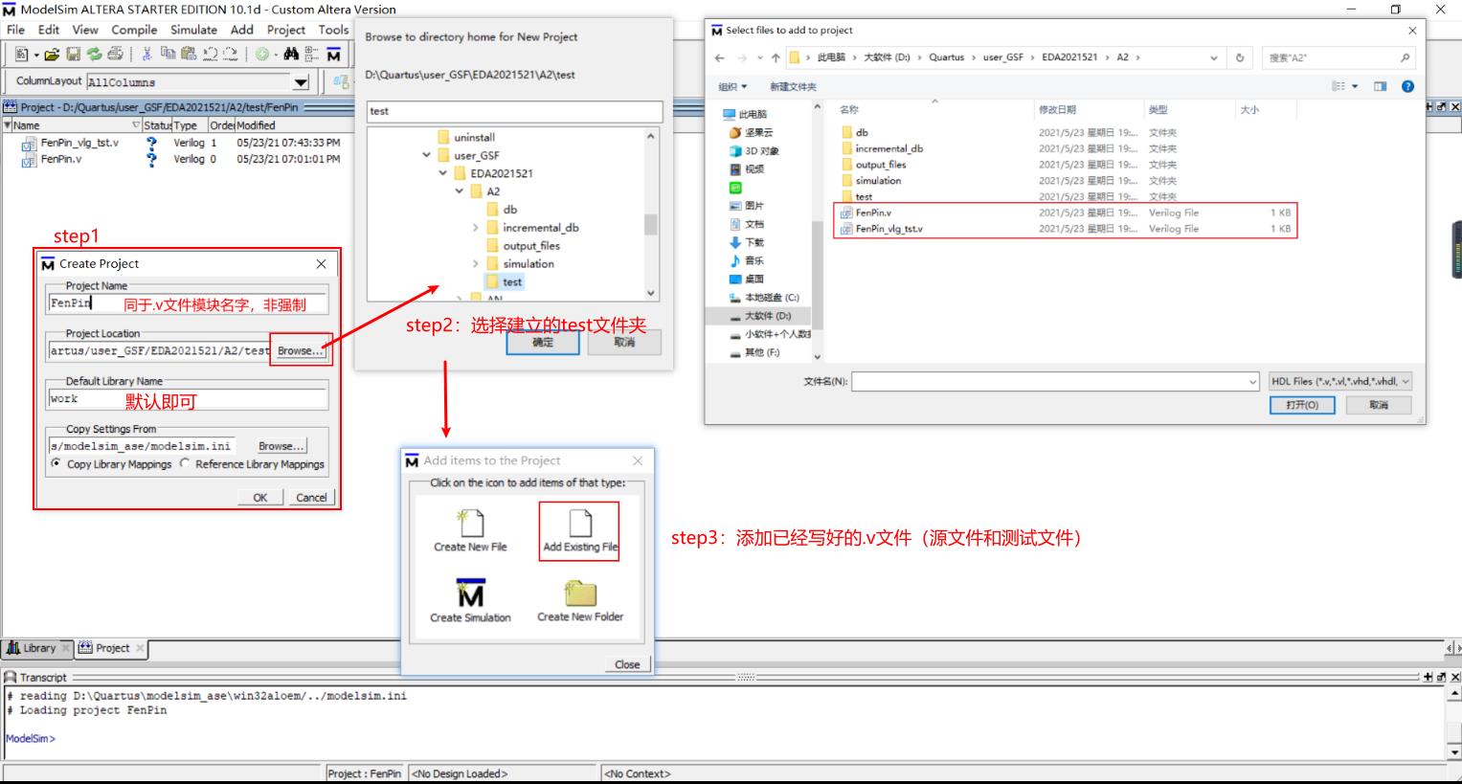
Task: Click Browse next to Copy Settings From
Action: (x=281, y=446)
